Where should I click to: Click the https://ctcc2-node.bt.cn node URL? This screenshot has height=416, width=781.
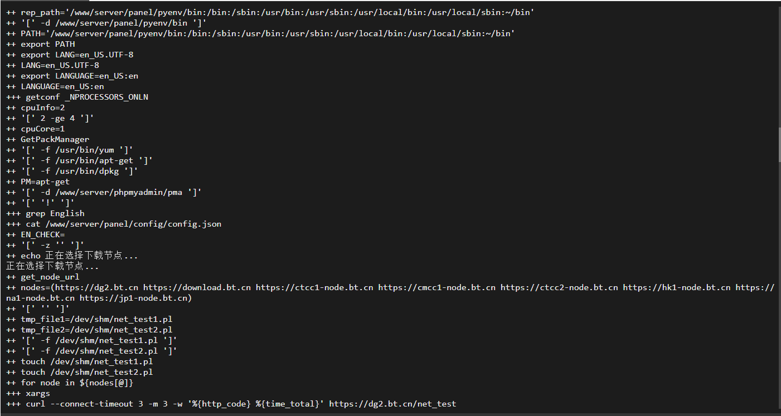coord(559,287)
